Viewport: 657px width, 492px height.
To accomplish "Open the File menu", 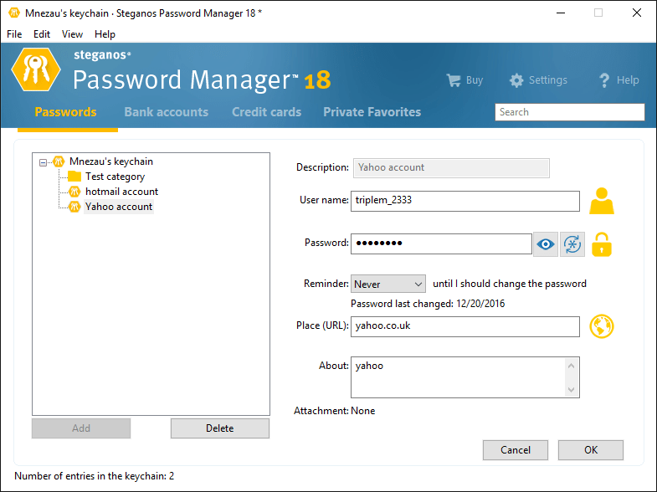I will pos(14,34).
